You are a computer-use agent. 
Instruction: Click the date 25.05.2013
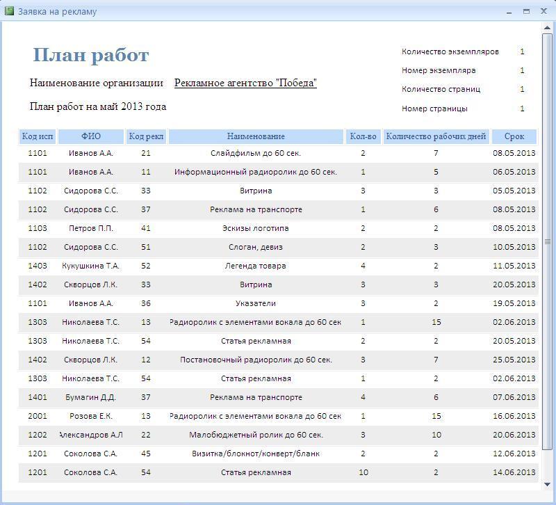pyautogui.click(x=514, y=360)
